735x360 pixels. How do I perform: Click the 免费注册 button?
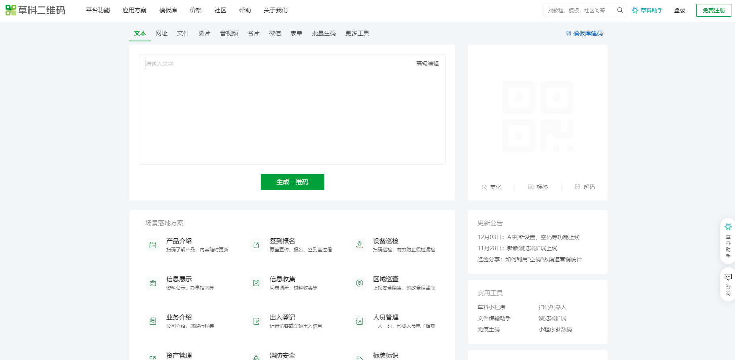pos(714,10)
